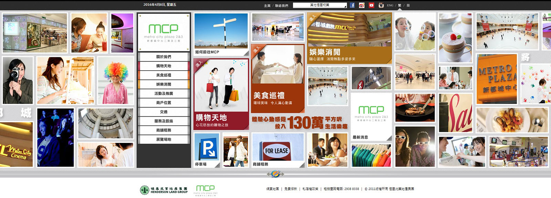Open the Facebook page icon
This screenshot has height=198, width=551.
tap(352, 5)
